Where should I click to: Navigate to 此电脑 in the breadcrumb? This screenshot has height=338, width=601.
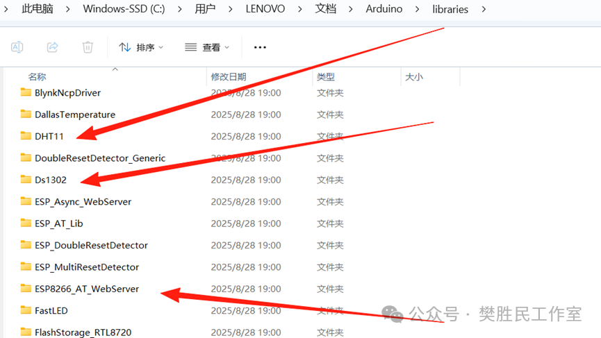[38, 9]
